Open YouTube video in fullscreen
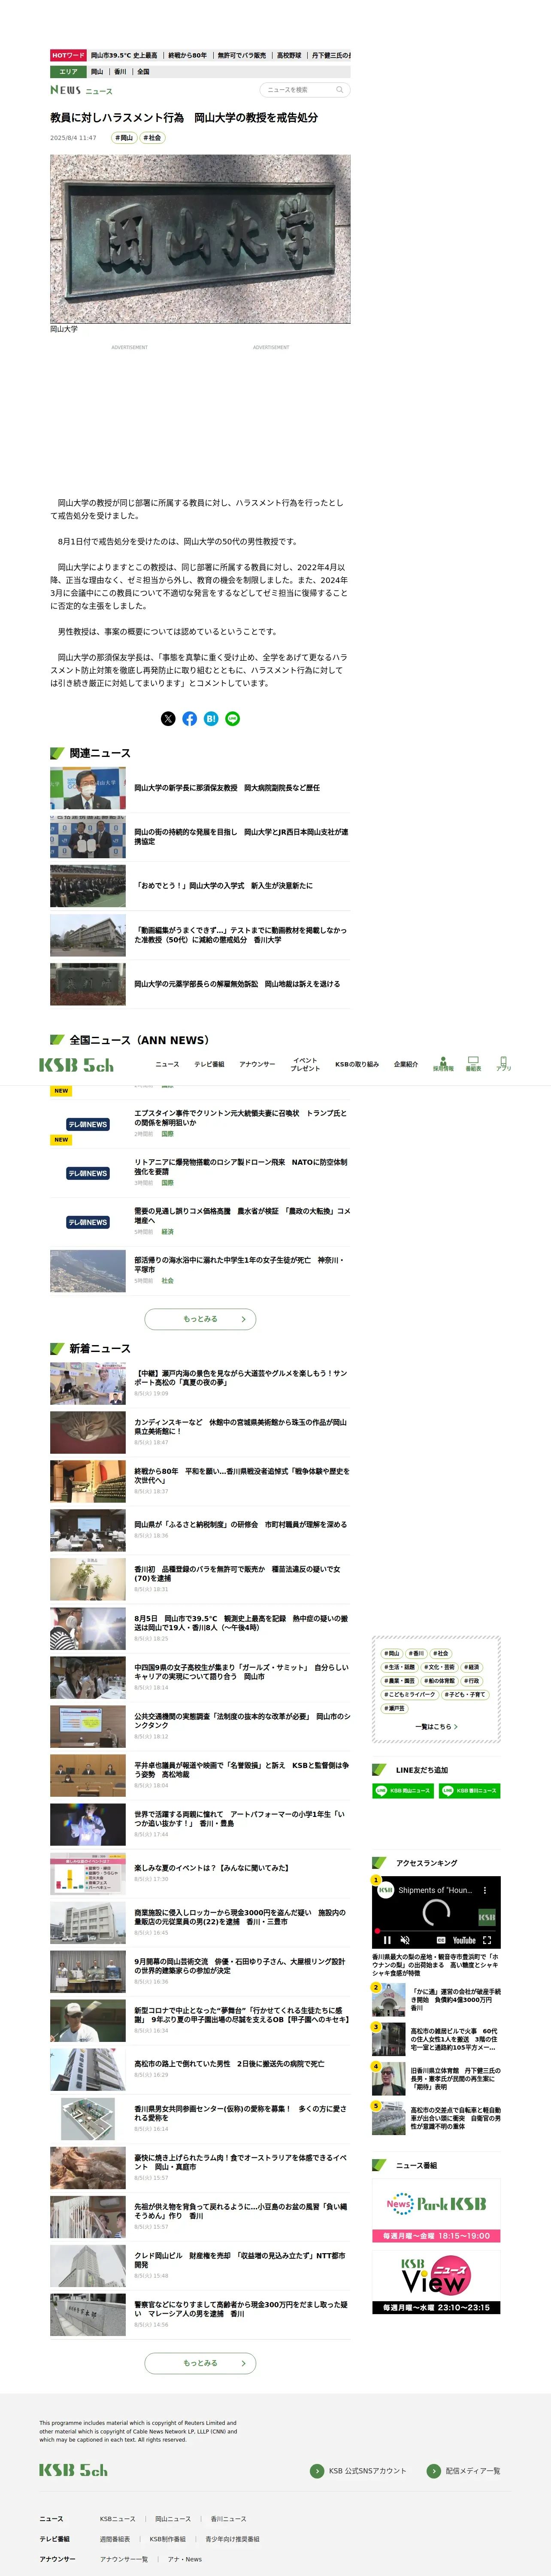 pos(487,1940)
